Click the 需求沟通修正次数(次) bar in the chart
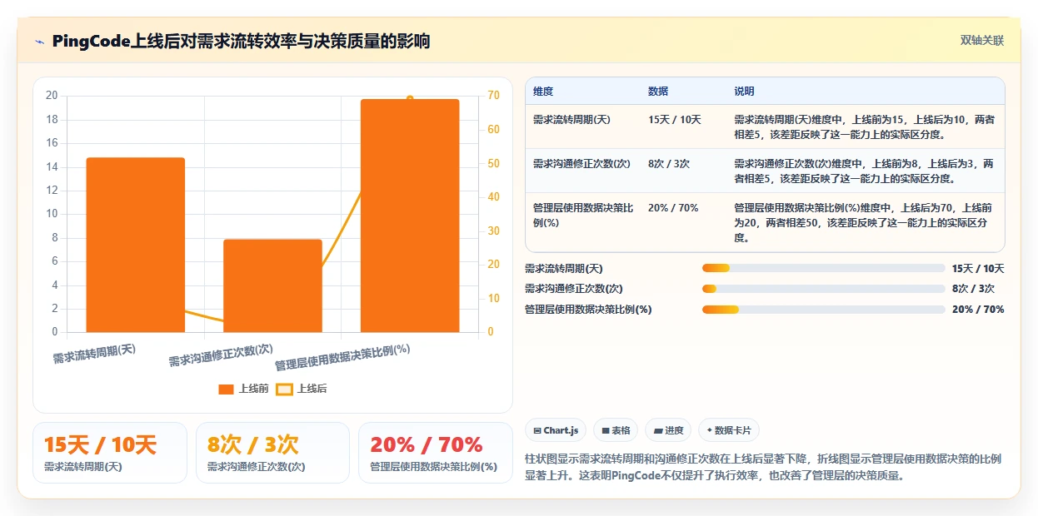 pyautogui.click(x=272, y=285)
